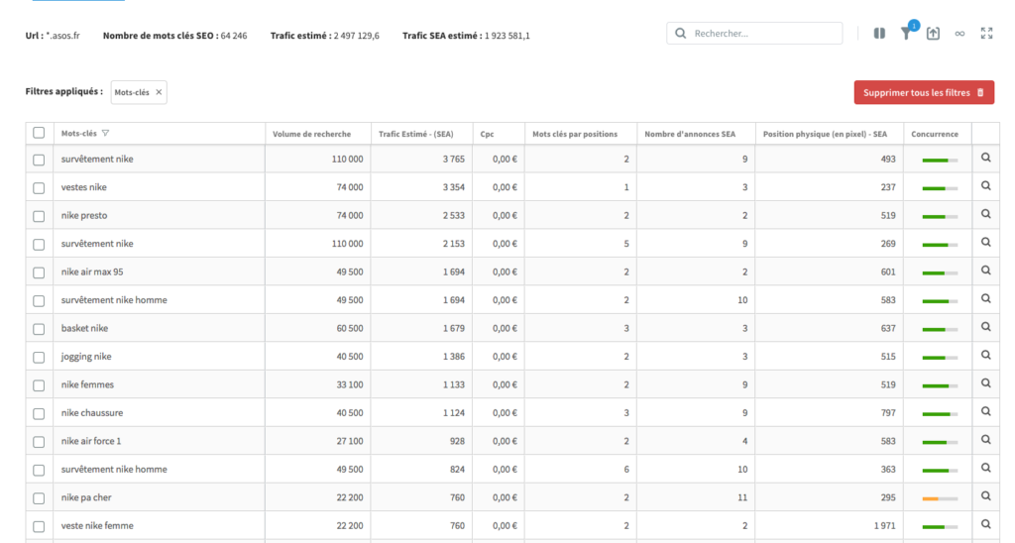Screen dimensions: 1015x543
Task: Remove the Mots-clés filter chip
Action: point(159,92)
